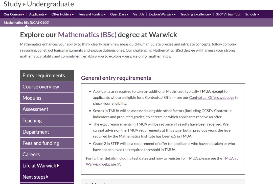The width and height of the screenshot is (273, 184).
Task: Select the Department tab
Action: 47,132
